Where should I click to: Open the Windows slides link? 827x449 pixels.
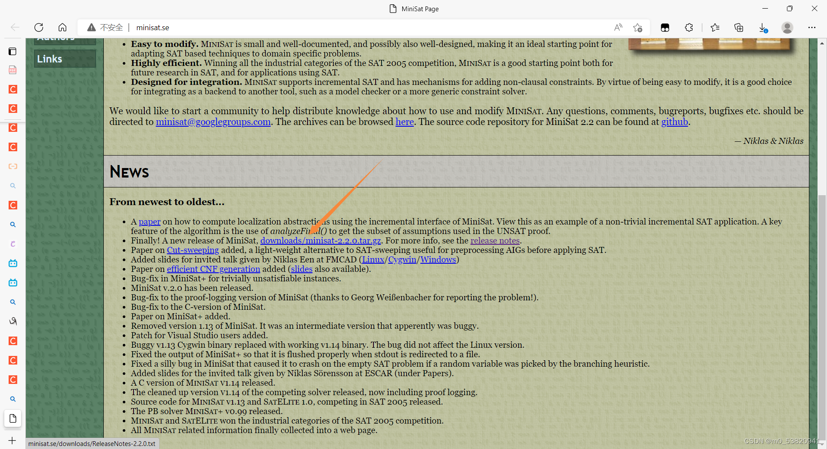(438, 259)
